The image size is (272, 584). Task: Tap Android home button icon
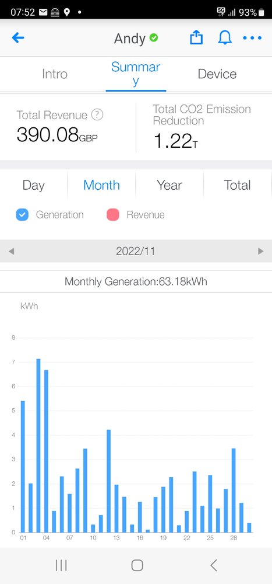coord(137,565)
